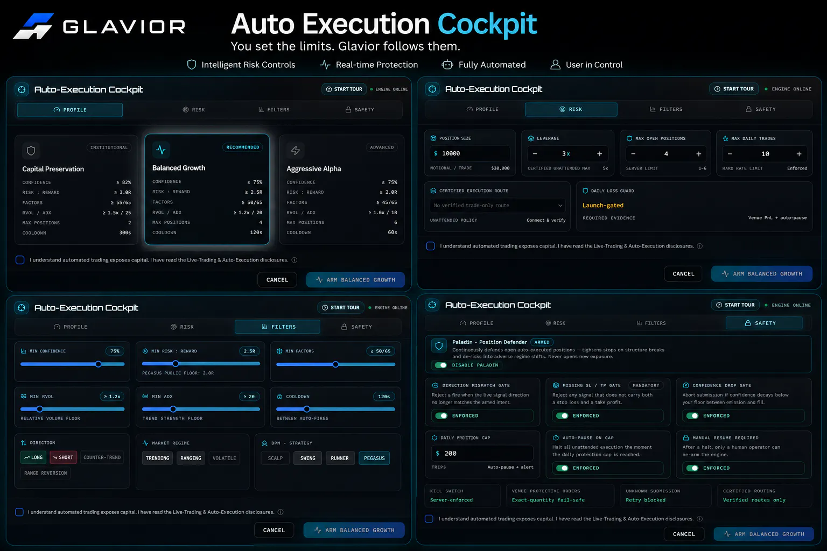This screenshot has height=551, width=827.
Task: Click the Manual Resume Required lock icon
Action: coord(686,437)
